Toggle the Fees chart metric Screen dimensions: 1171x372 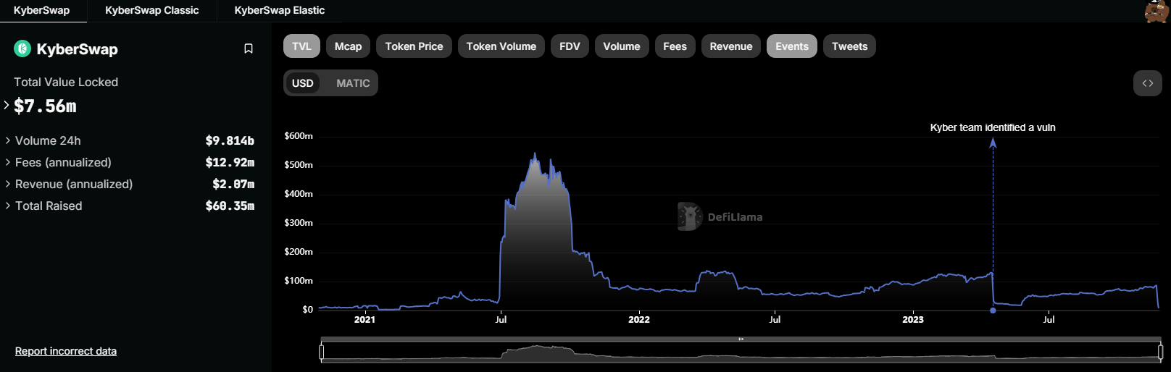pyautogui.click(x=675, y=46)
